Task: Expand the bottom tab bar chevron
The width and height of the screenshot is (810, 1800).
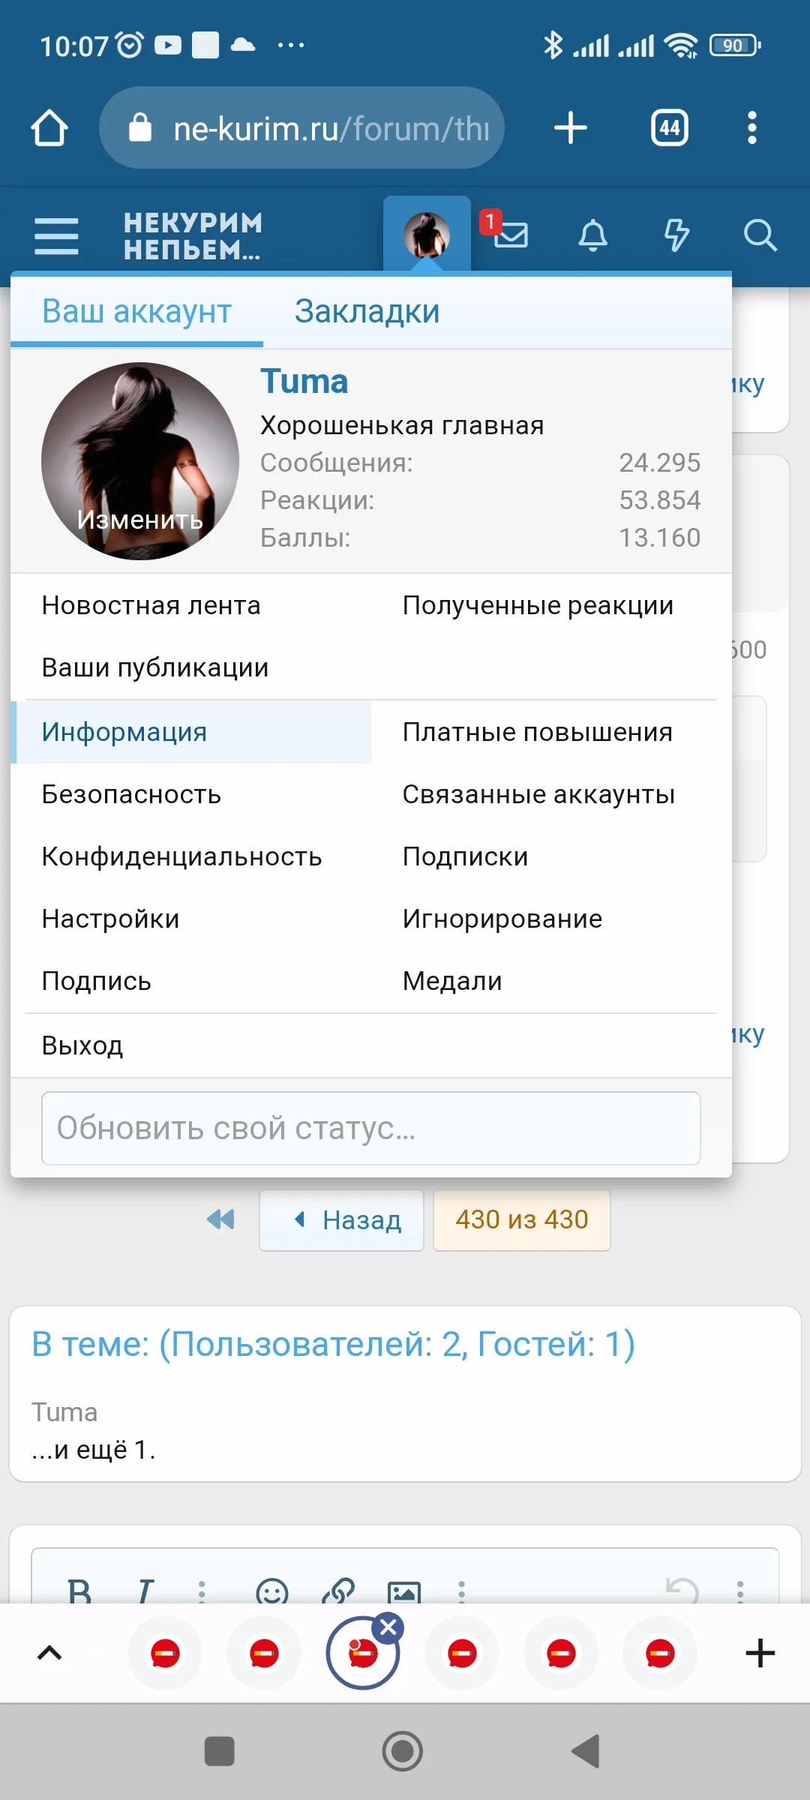Action: (x=49, y=1653)
